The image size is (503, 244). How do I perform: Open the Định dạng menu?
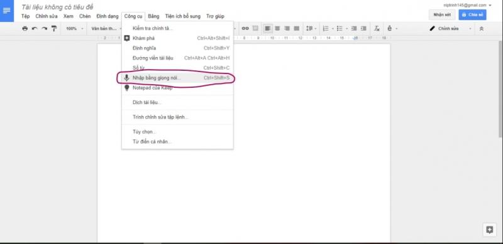[108, 16]
